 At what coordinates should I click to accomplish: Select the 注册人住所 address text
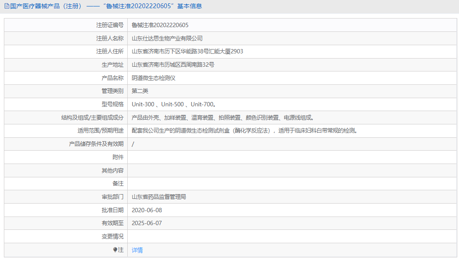click(x=187, y=51)
